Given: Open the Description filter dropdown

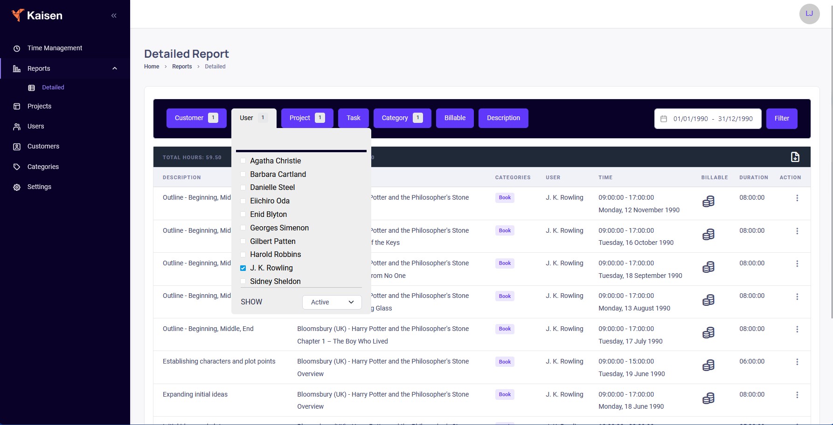Looking at the screenshot, I should coord(503,118).
